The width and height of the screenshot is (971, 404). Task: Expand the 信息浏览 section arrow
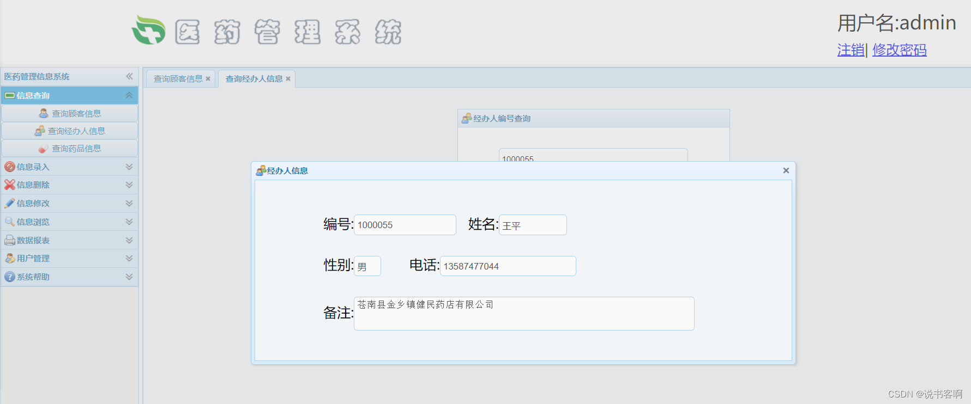129,222
